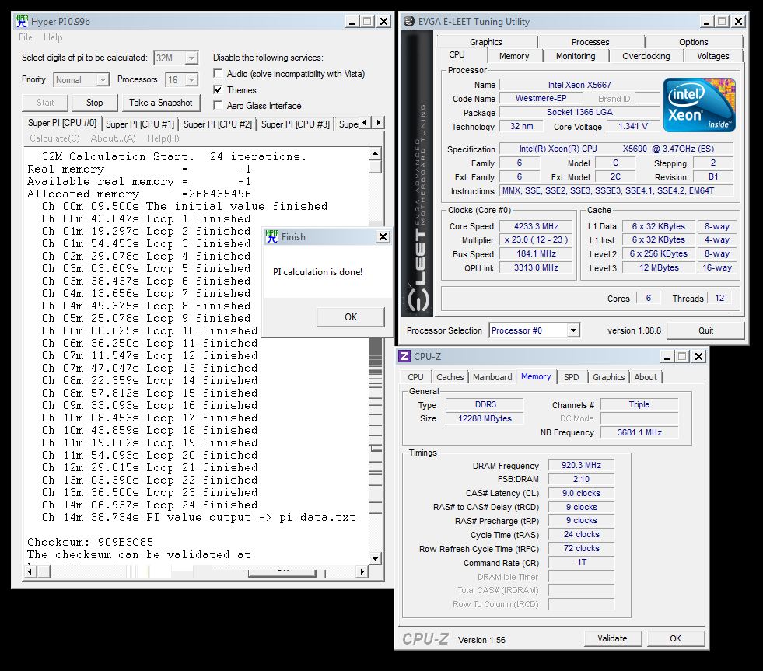
Task: Switch to the Processes tab in E-LEET
Action: 590,42
